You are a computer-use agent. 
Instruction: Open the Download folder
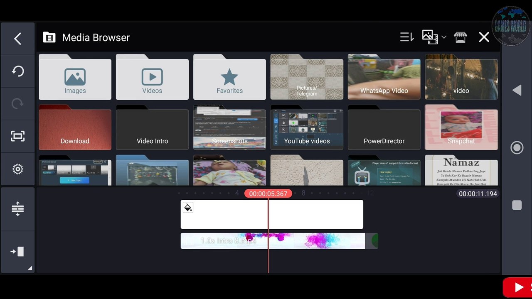point(75,127)
